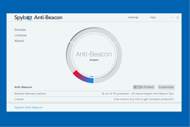
Task: Click the bold 'Anti-Beacon' section heading
Action: (x=23, y=87)
